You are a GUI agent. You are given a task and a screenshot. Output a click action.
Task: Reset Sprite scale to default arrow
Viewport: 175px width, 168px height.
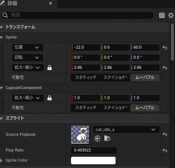[165, 68]
